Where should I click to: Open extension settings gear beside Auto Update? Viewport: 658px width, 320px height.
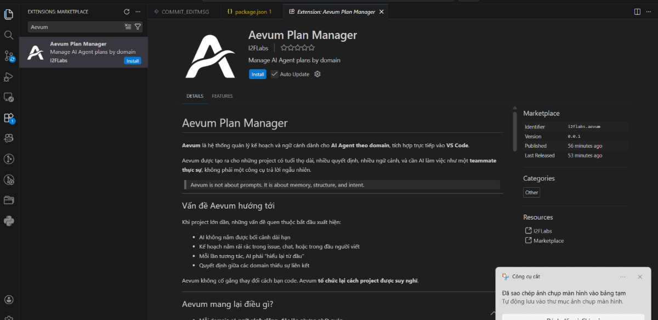(317, 74)
